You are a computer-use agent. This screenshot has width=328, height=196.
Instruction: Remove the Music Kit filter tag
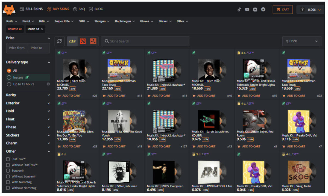(42, 29)
